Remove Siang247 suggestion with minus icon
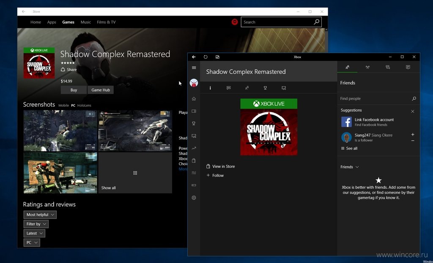This screenshot has width=433, height=263. [x=413, y=141]
